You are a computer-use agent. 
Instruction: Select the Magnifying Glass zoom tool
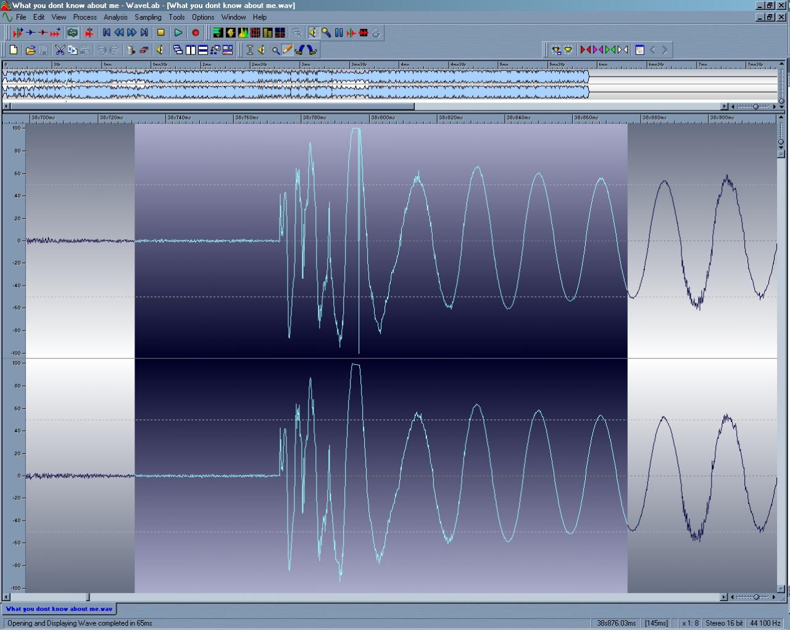coord(275,50)
